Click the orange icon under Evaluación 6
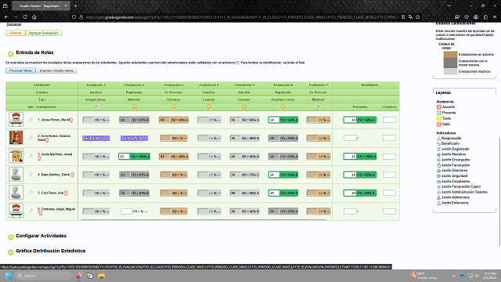This screenshot has height=282, width=501. [x=283, y=107]
